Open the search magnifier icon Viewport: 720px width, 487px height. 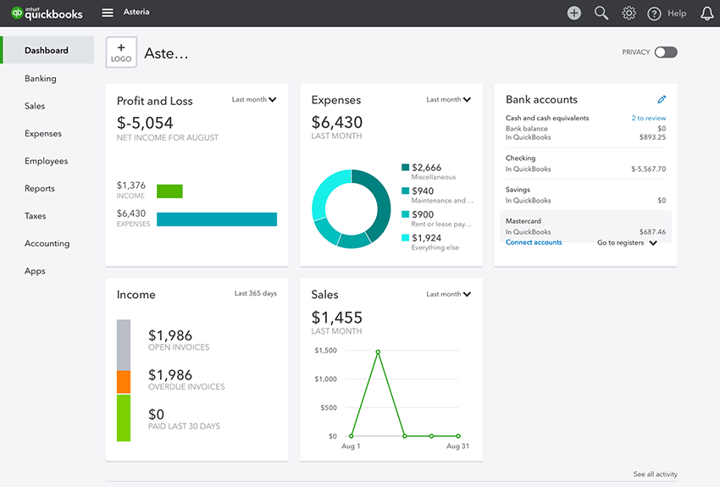coord(601,13)
